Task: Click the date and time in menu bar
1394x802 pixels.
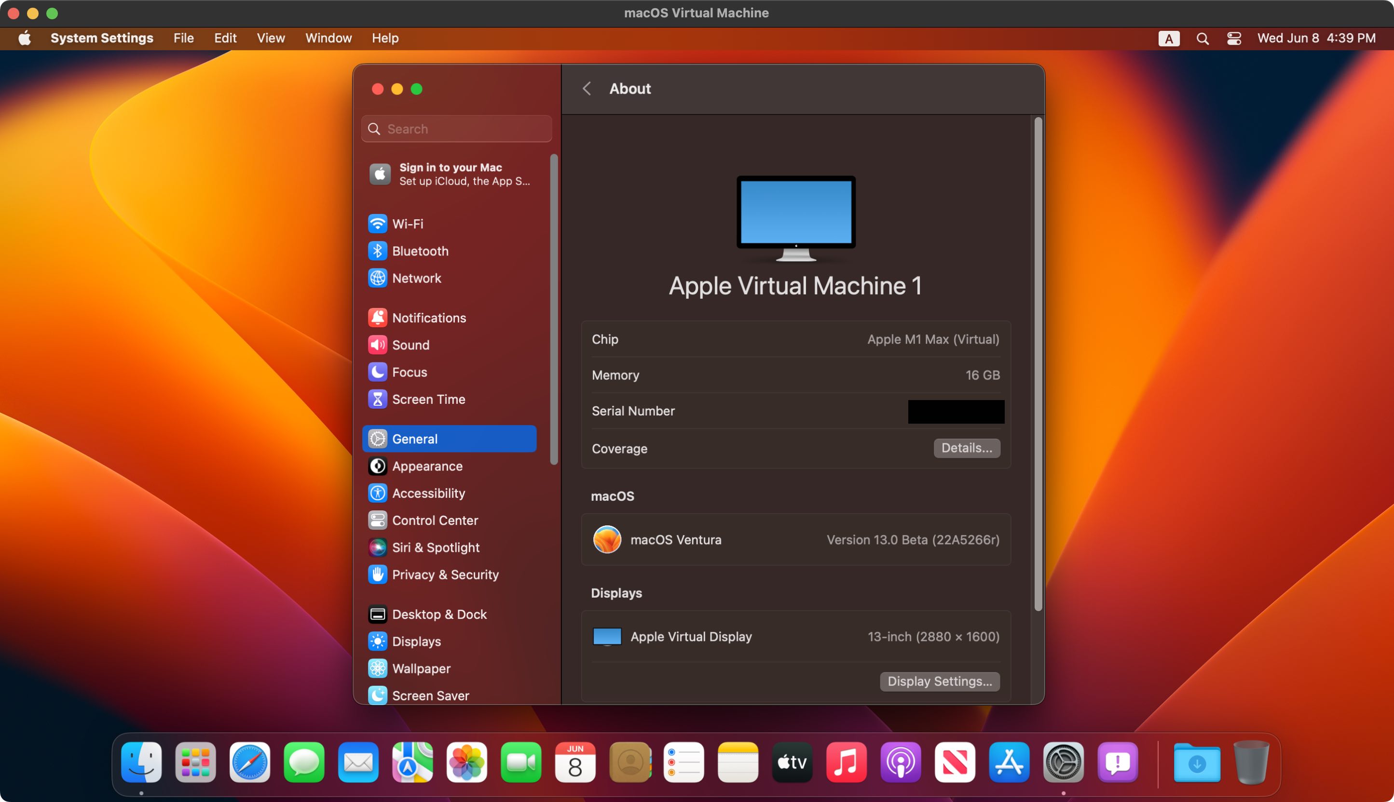Action: coord(1316,38)
